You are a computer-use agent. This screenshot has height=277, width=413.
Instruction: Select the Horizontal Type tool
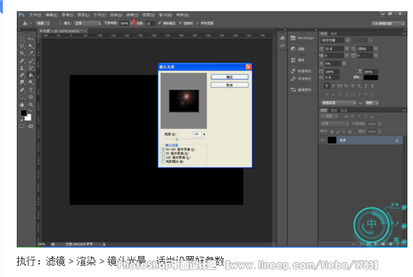31,90
